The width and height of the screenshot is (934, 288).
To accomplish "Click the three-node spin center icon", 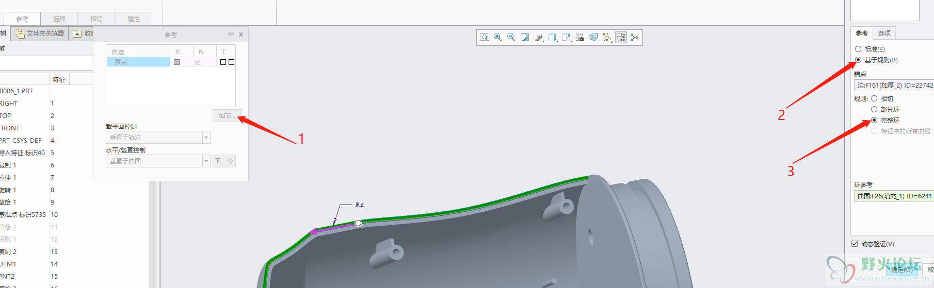I will [x=634, y=37].
